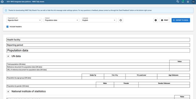Click the Male column header
The height and width of the screenshot is (99, 196).
105,83
